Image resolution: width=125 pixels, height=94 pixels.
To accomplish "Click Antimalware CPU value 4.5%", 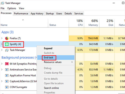I will point(80,69).
